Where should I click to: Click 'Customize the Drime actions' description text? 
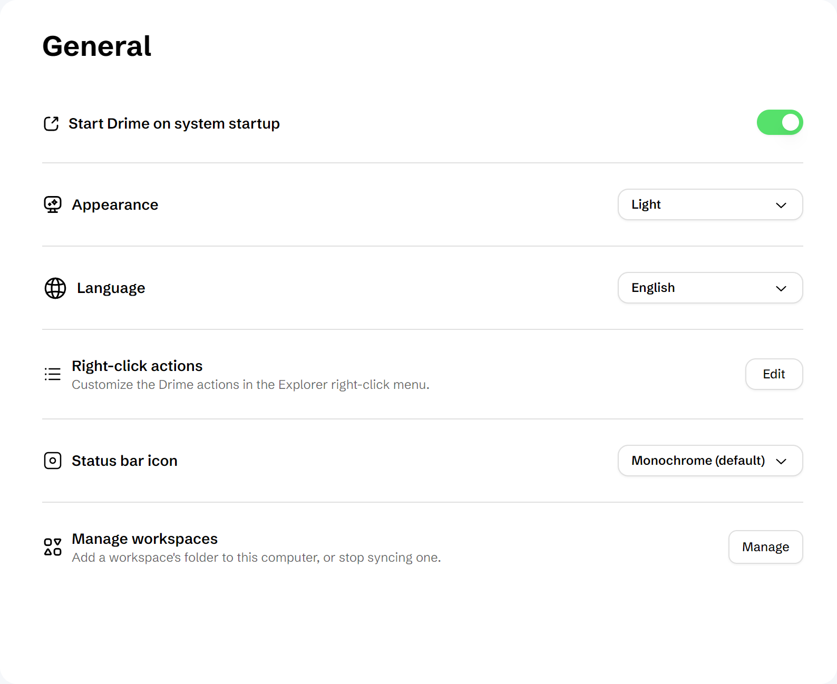click(x=250, y=385)
